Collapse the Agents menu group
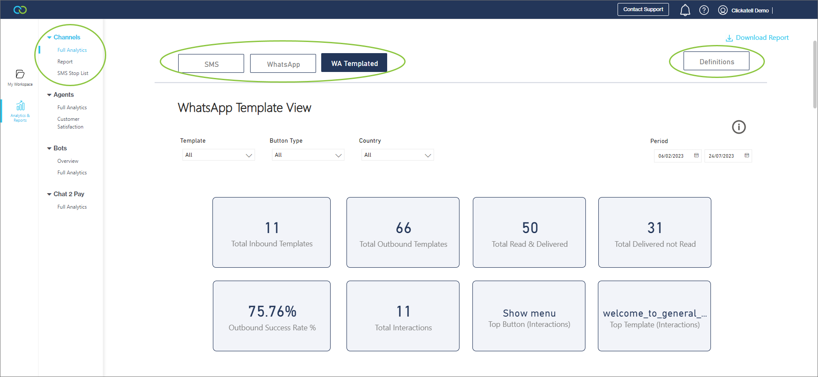Image resolution: width=818 pixels, height=377 pixels. click(x=50, y=95)
